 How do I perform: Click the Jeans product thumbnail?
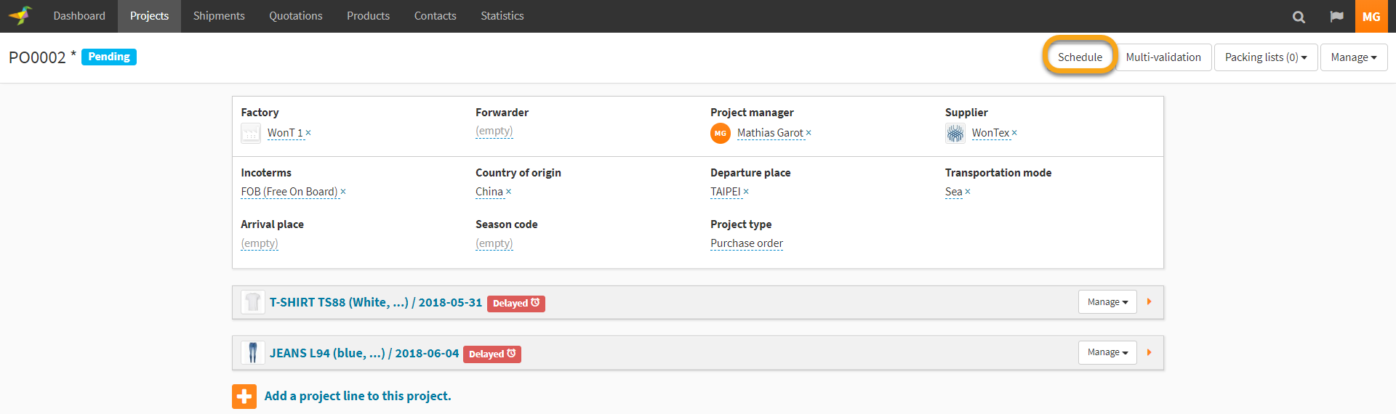(x=252, y=353)
